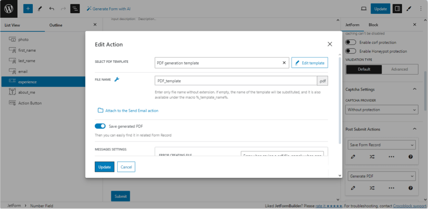The width and height of the screenshot is (428, 209).
Task: Open conditional logic icon for Generate PDF action
Action: point(372,188)
